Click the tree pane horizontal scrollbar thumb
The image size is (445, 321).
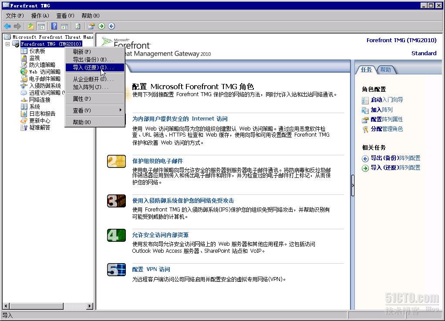click(x=36, y=306)
